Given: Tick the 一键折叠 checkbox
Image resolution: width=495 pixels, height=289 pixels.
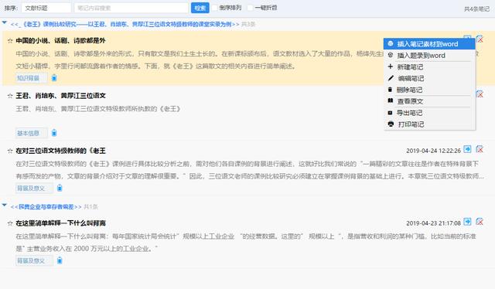Looking at the screenshot, I should coord(250,8).
